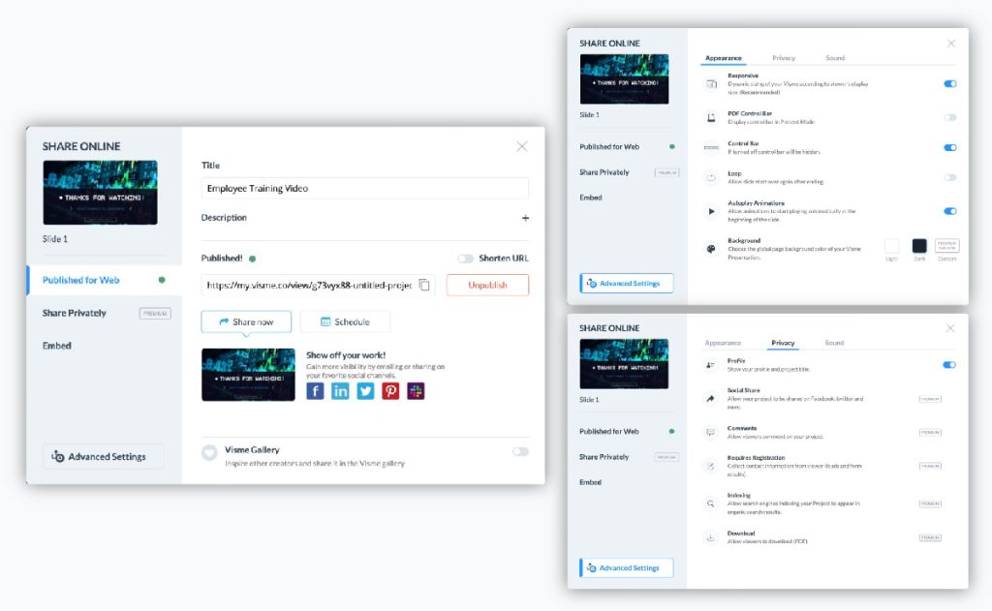Click the Visme Gallery heart icon

click(x=209, y=452)
